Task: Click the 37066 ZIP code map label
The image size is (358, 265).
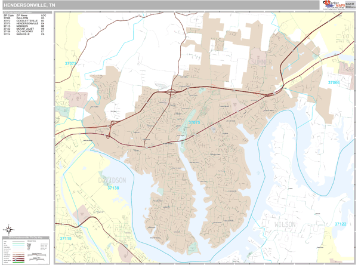Action: pyautogui.click(x=333, y=82)
